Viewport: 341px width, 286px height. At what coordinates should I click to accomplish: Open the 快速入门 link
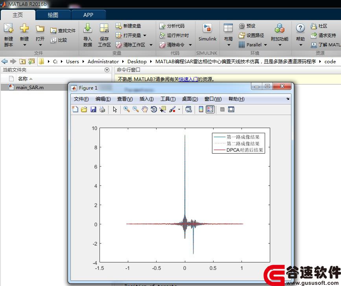pyautogui.click(x=188, y=79)
